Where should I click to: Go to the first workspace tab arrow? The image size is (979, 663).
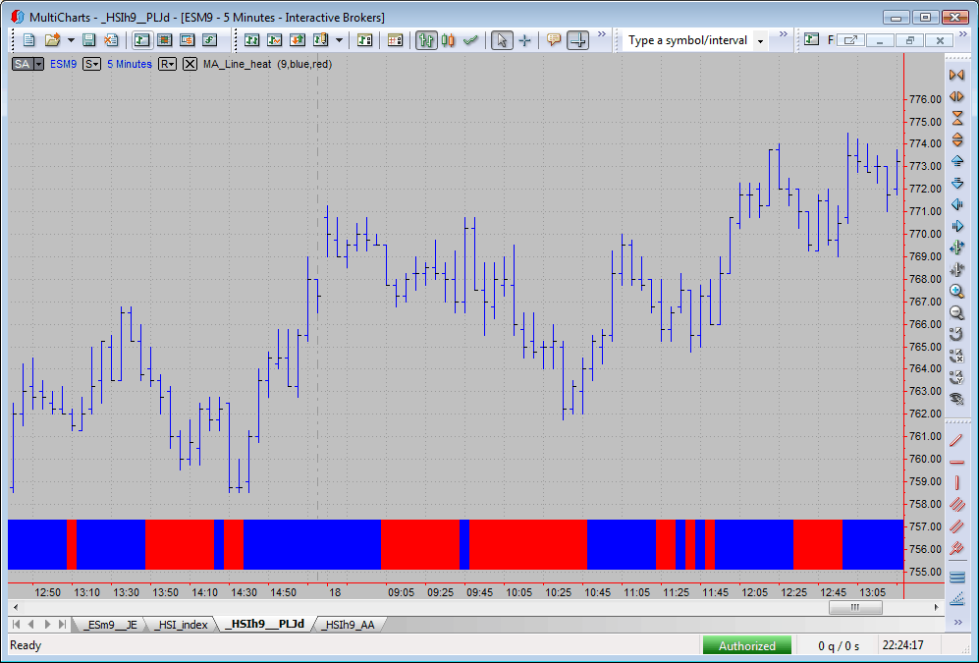point(17,625)
